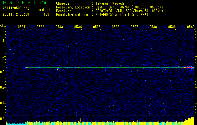Click the 0537 time marker label
Image resolution: width=197 pixels, height=125 pixels.
point(134,27)
